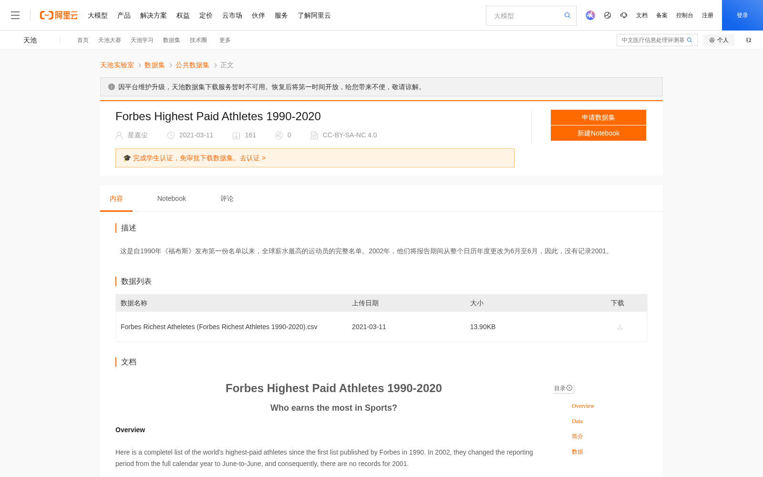This screenshot has height=477, width=763.
Task: Open the colorful AI assistant icon
Action: [590, 15]
